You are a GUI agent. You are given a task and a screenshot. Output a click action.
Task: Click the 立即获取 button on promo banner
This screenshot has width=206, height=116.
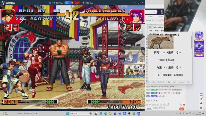199,55
